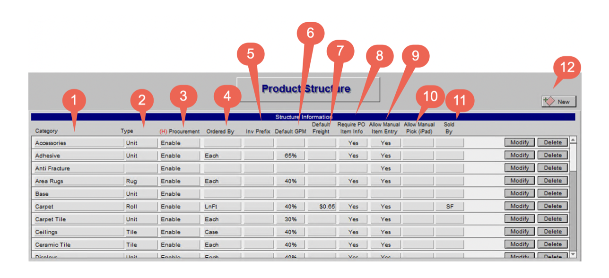This screenshot has width=609, height=278.
Task: Click the $0.65 Default Freight field
Action: click(x=322, y=207)
